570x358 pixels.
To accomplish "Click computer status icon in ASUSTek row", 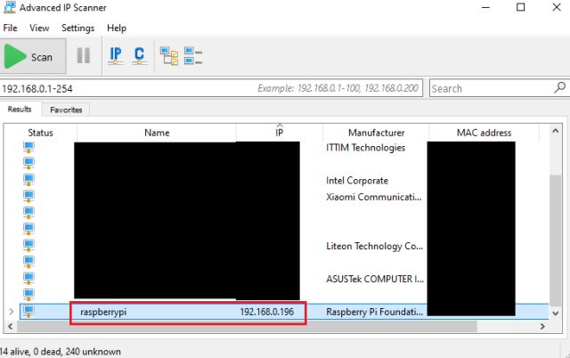I will tap(28, 279).
